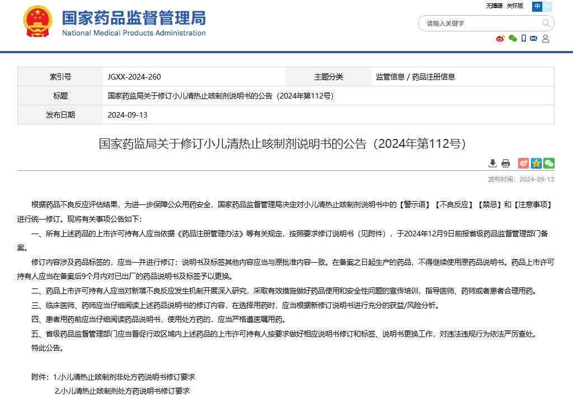573x401 pixels.
Task: Click the search magnifier icon
Action: pyautogui.click(x=546, y=24)
